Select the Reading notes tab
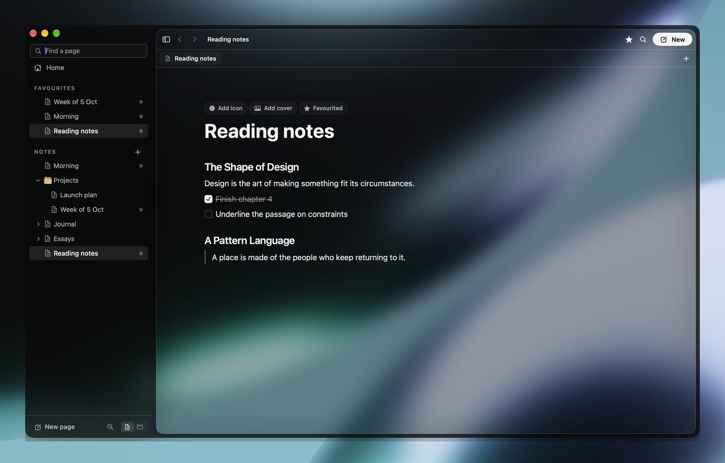 point(191,59)
